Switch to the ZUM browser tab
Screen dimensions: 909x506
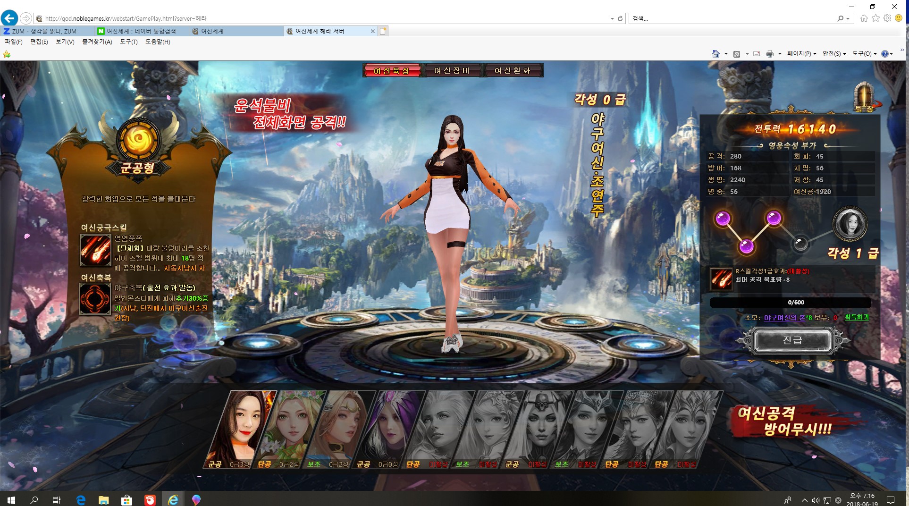pyautogui.click(x=47, y=31)
